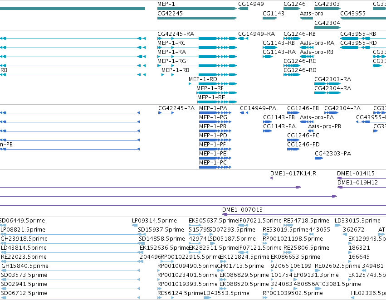Click transcript CG42304-RA
This screenshot has width=386, height=300.
click(327, 93)
